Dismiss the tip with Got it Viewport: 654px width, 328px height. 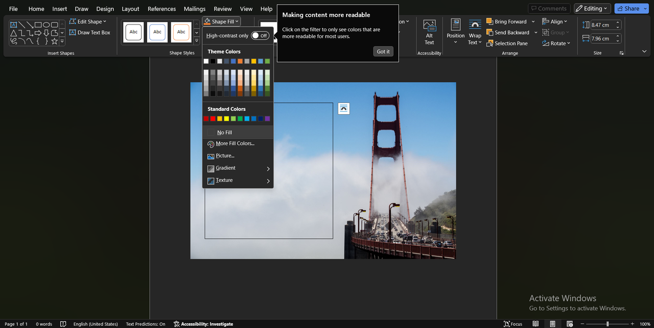tap(383, 52)
